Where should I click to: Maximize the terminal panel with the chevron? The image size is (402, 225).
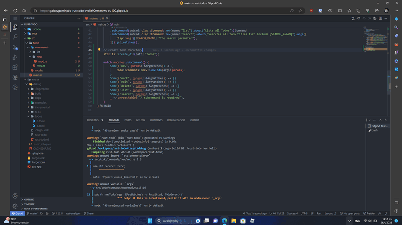click(x=380, y=120)
